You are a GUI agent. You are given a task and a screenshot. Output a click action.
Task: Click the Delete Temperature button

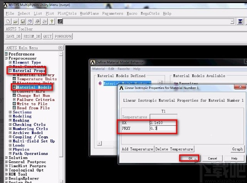(174, 149)
